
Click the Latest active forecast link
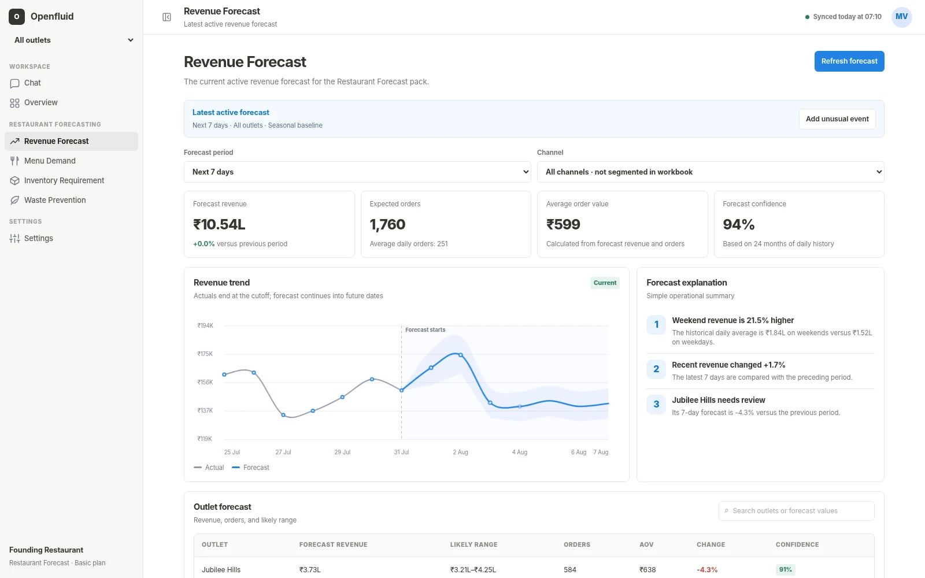tap(231, 113)
